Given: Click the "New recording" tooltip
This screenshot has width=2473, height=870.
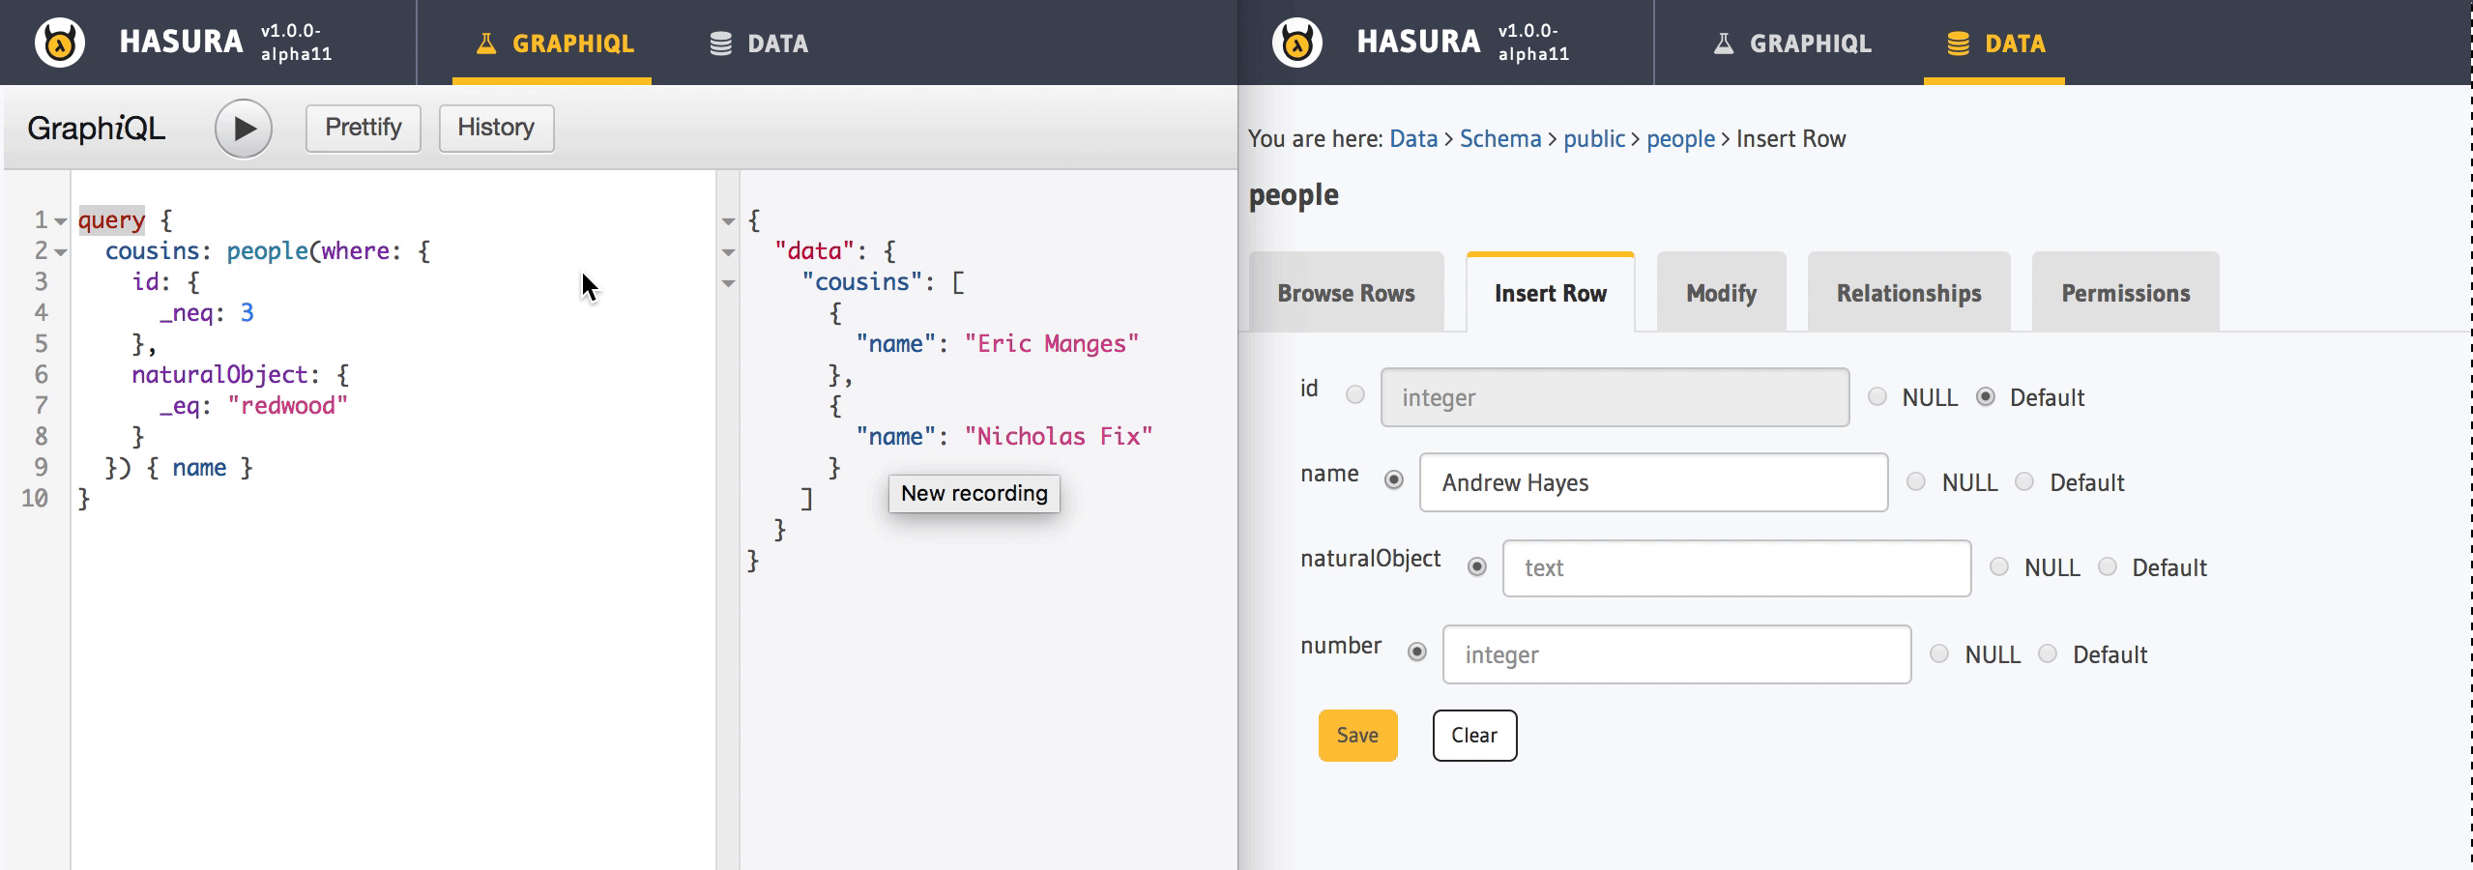Looking at the screenshot, I should (975, 494).
